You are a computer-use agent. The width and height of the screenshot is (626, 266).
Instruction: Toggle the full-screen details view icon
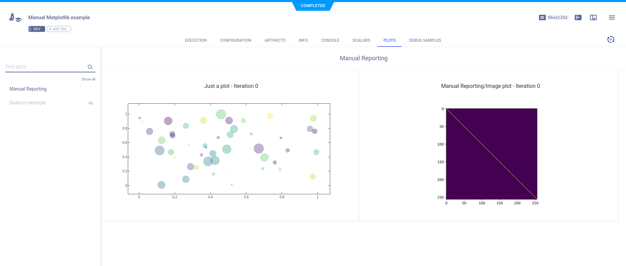click(593, 18)
